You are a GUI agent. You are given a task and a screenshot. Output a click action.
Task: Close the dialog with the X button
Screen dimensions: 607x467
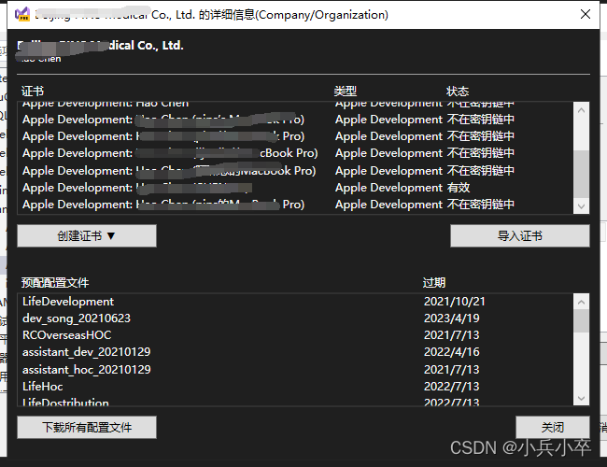point(586,14)
